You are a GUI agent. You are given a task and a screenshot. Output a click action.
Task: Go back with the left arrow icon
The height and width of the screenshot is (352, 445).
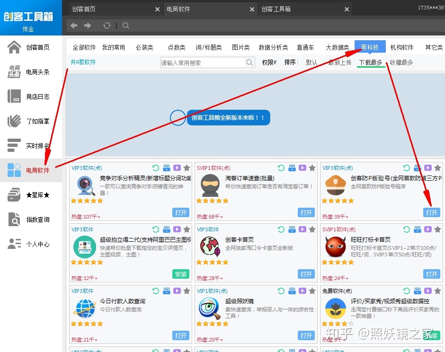click(x=74, y=26)
